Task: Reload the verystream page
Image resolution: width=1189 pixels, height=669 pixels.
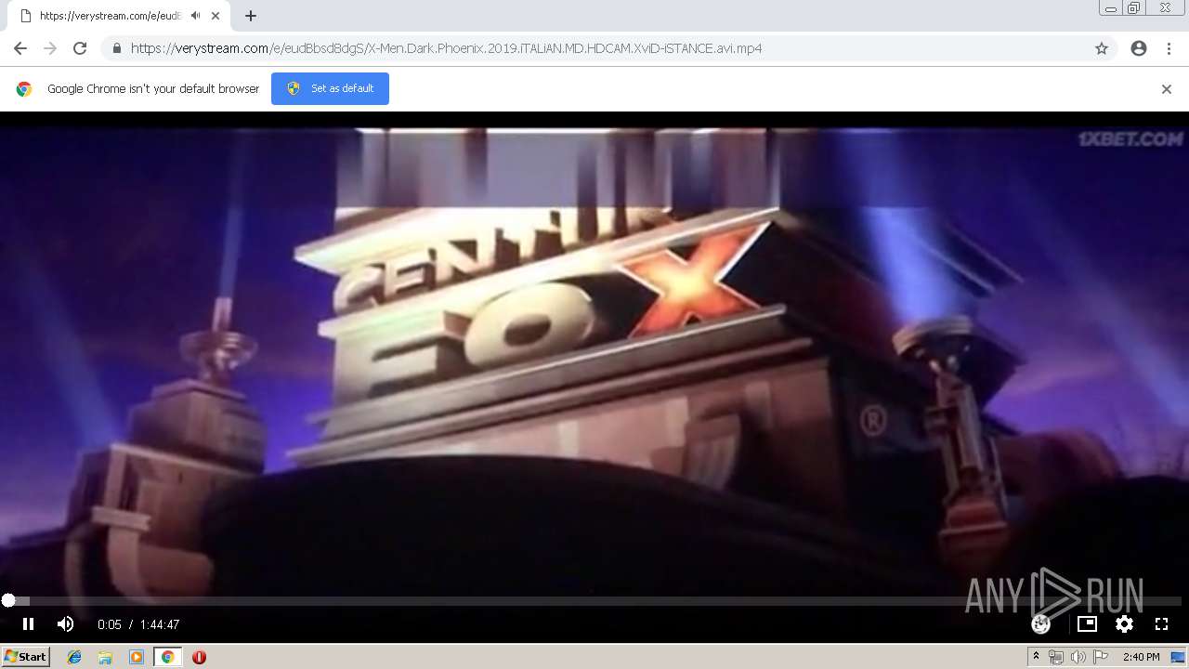Action: pos(80,48)
